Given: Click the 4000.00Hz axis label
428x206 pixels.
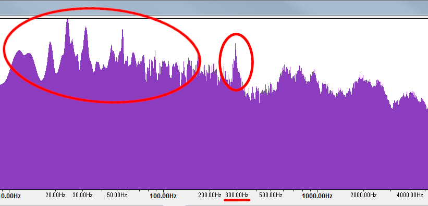Looking at the screenshot, I should [410, 195].
